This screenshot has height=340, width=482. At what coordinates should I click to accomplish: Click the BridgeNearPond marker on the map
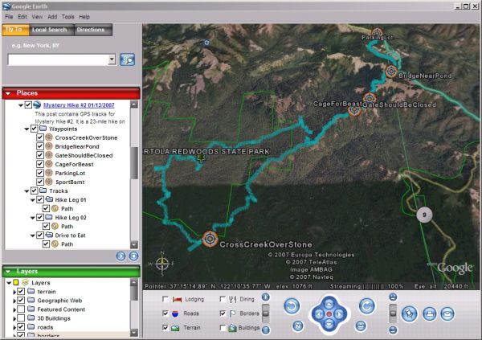(x=391, y=72)
